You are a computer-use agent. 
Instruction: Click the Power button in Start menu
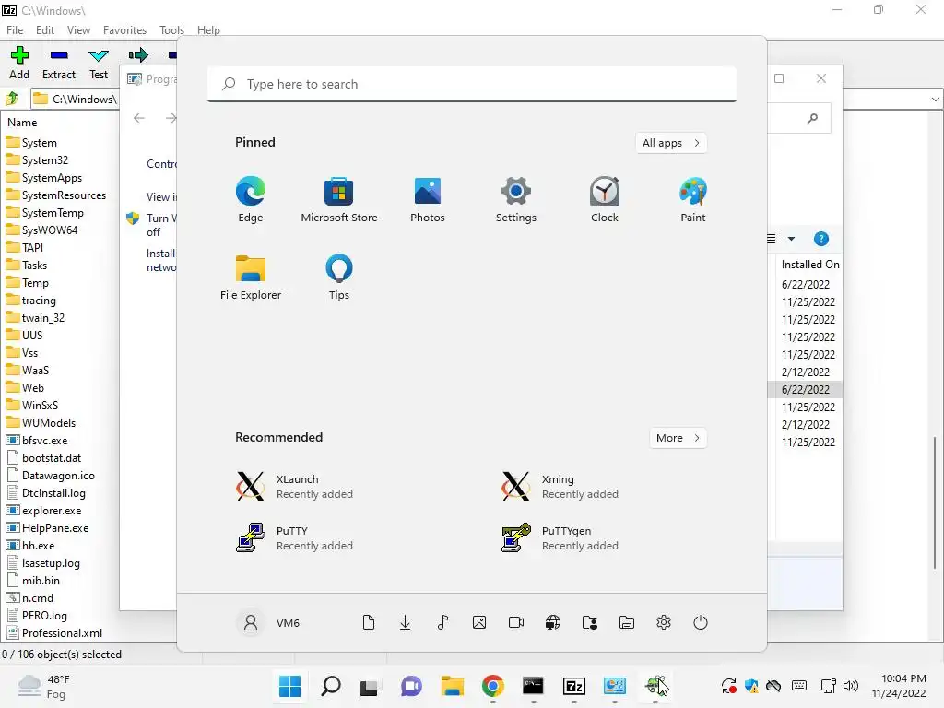tap(701, 622)
